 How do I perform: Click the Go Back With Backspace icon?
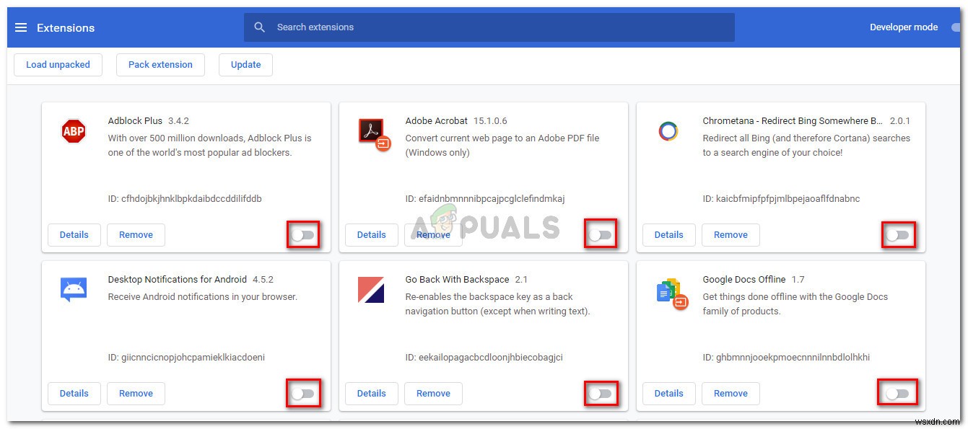[370, 289]
